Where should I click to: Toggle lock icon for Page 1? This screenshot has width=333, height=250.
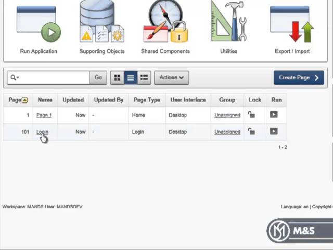pyautogui.click(x=251, y=115)
